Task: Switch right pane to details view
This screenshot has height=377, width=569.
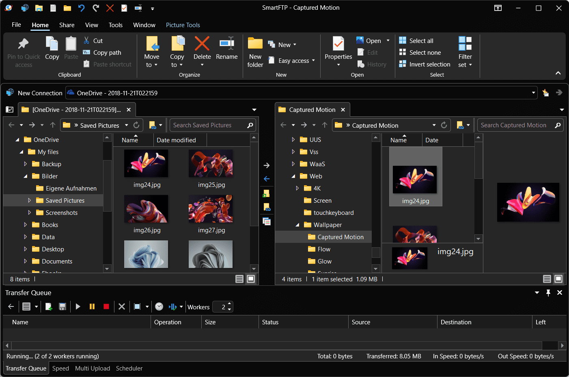Action: pyautogui.click(x=547, y=279)
